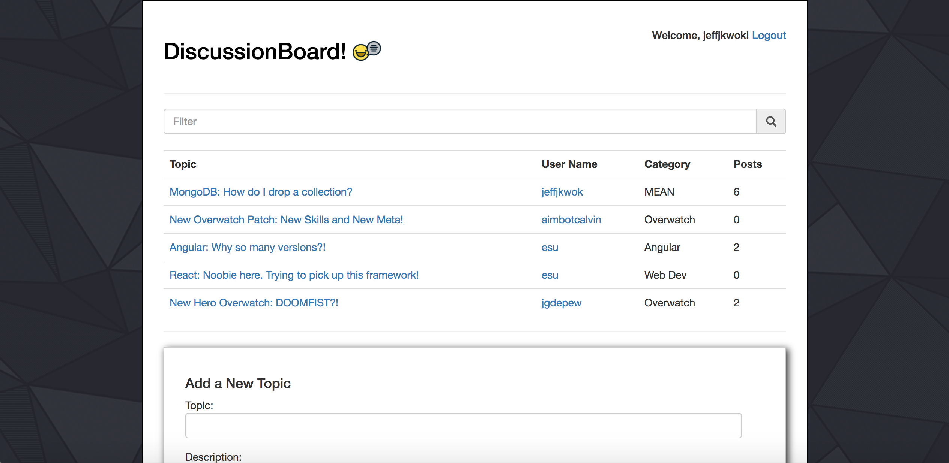Click post count 2 in DOOMFIST row
Screen dimensions: 949x463
pyautogui.click(x=736, y=303)
